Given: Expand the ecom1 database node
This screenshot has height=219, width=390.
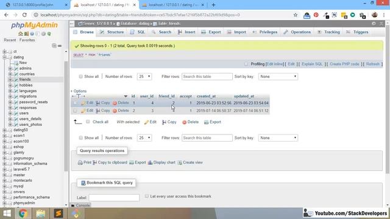Looking at the screenshot, I should tap(4, 136).
